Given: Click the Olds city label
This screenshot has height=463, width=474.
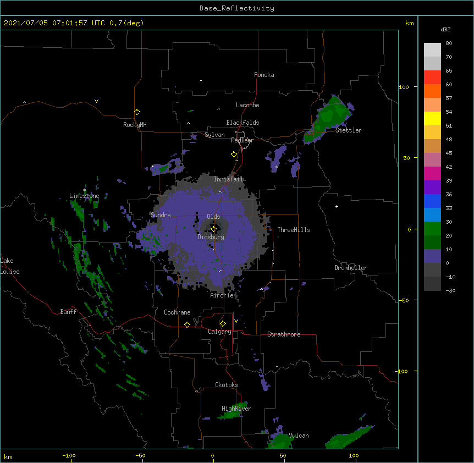Looking at the screenshot, I should 213,217.
